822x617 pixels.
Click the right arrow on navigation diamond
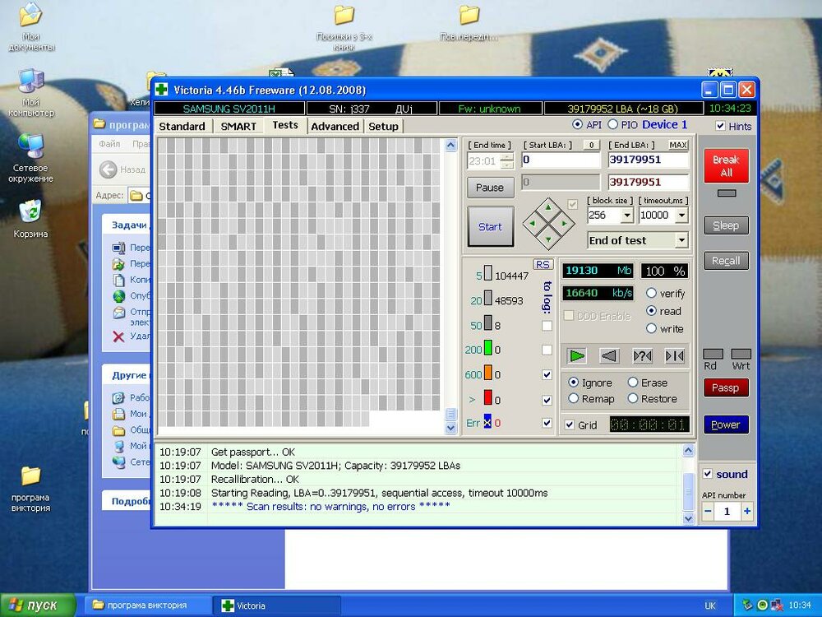pyautogui.click(x=564, y=223)
